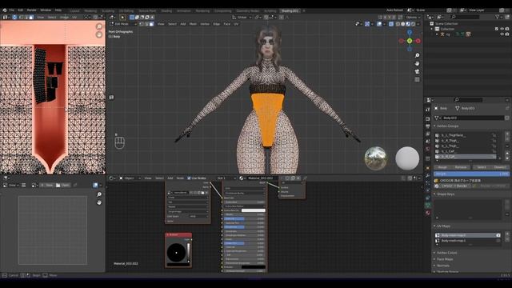Click the Select button in Vertex Groups
Screen dimensions: 512x288
(x=482, y=167)
